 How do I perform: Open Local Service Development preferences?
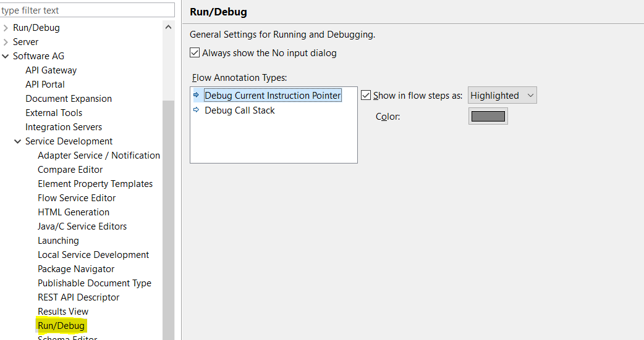click(93, 255)
